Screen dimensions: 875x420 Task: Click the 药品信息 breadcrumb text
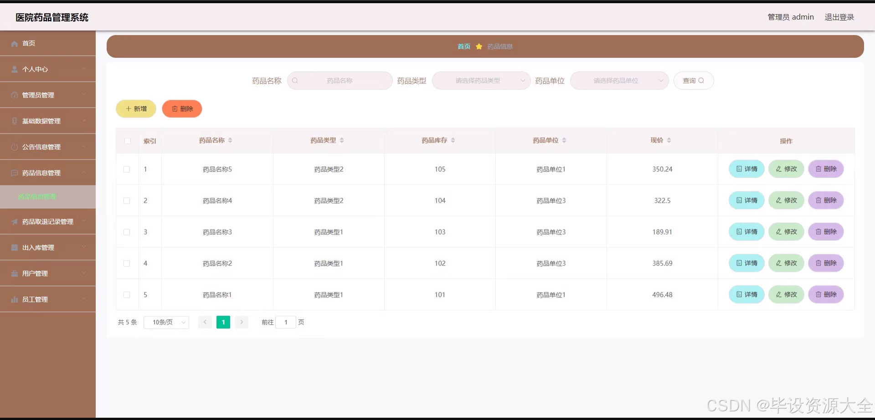[x=500, y=46]
